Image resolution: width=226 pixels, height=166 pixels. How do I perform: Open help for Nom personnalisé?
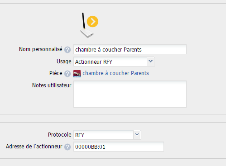coord(67,50)
